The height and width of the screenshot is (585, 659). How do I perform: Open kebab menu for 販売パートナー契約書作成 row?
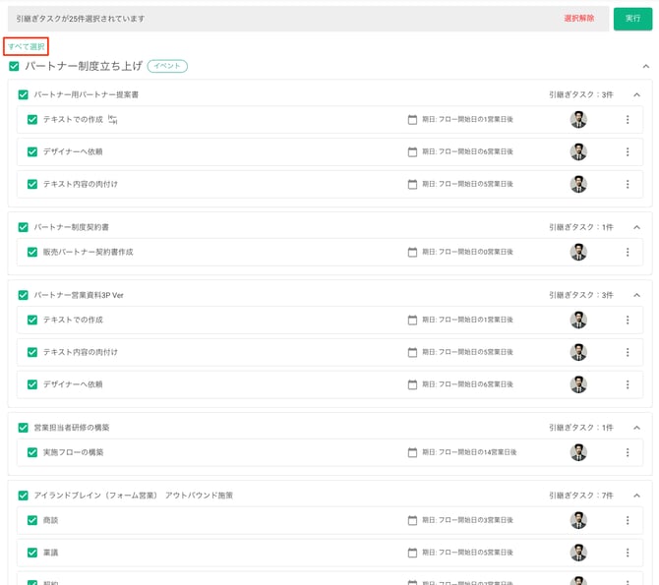click(628, 252)
